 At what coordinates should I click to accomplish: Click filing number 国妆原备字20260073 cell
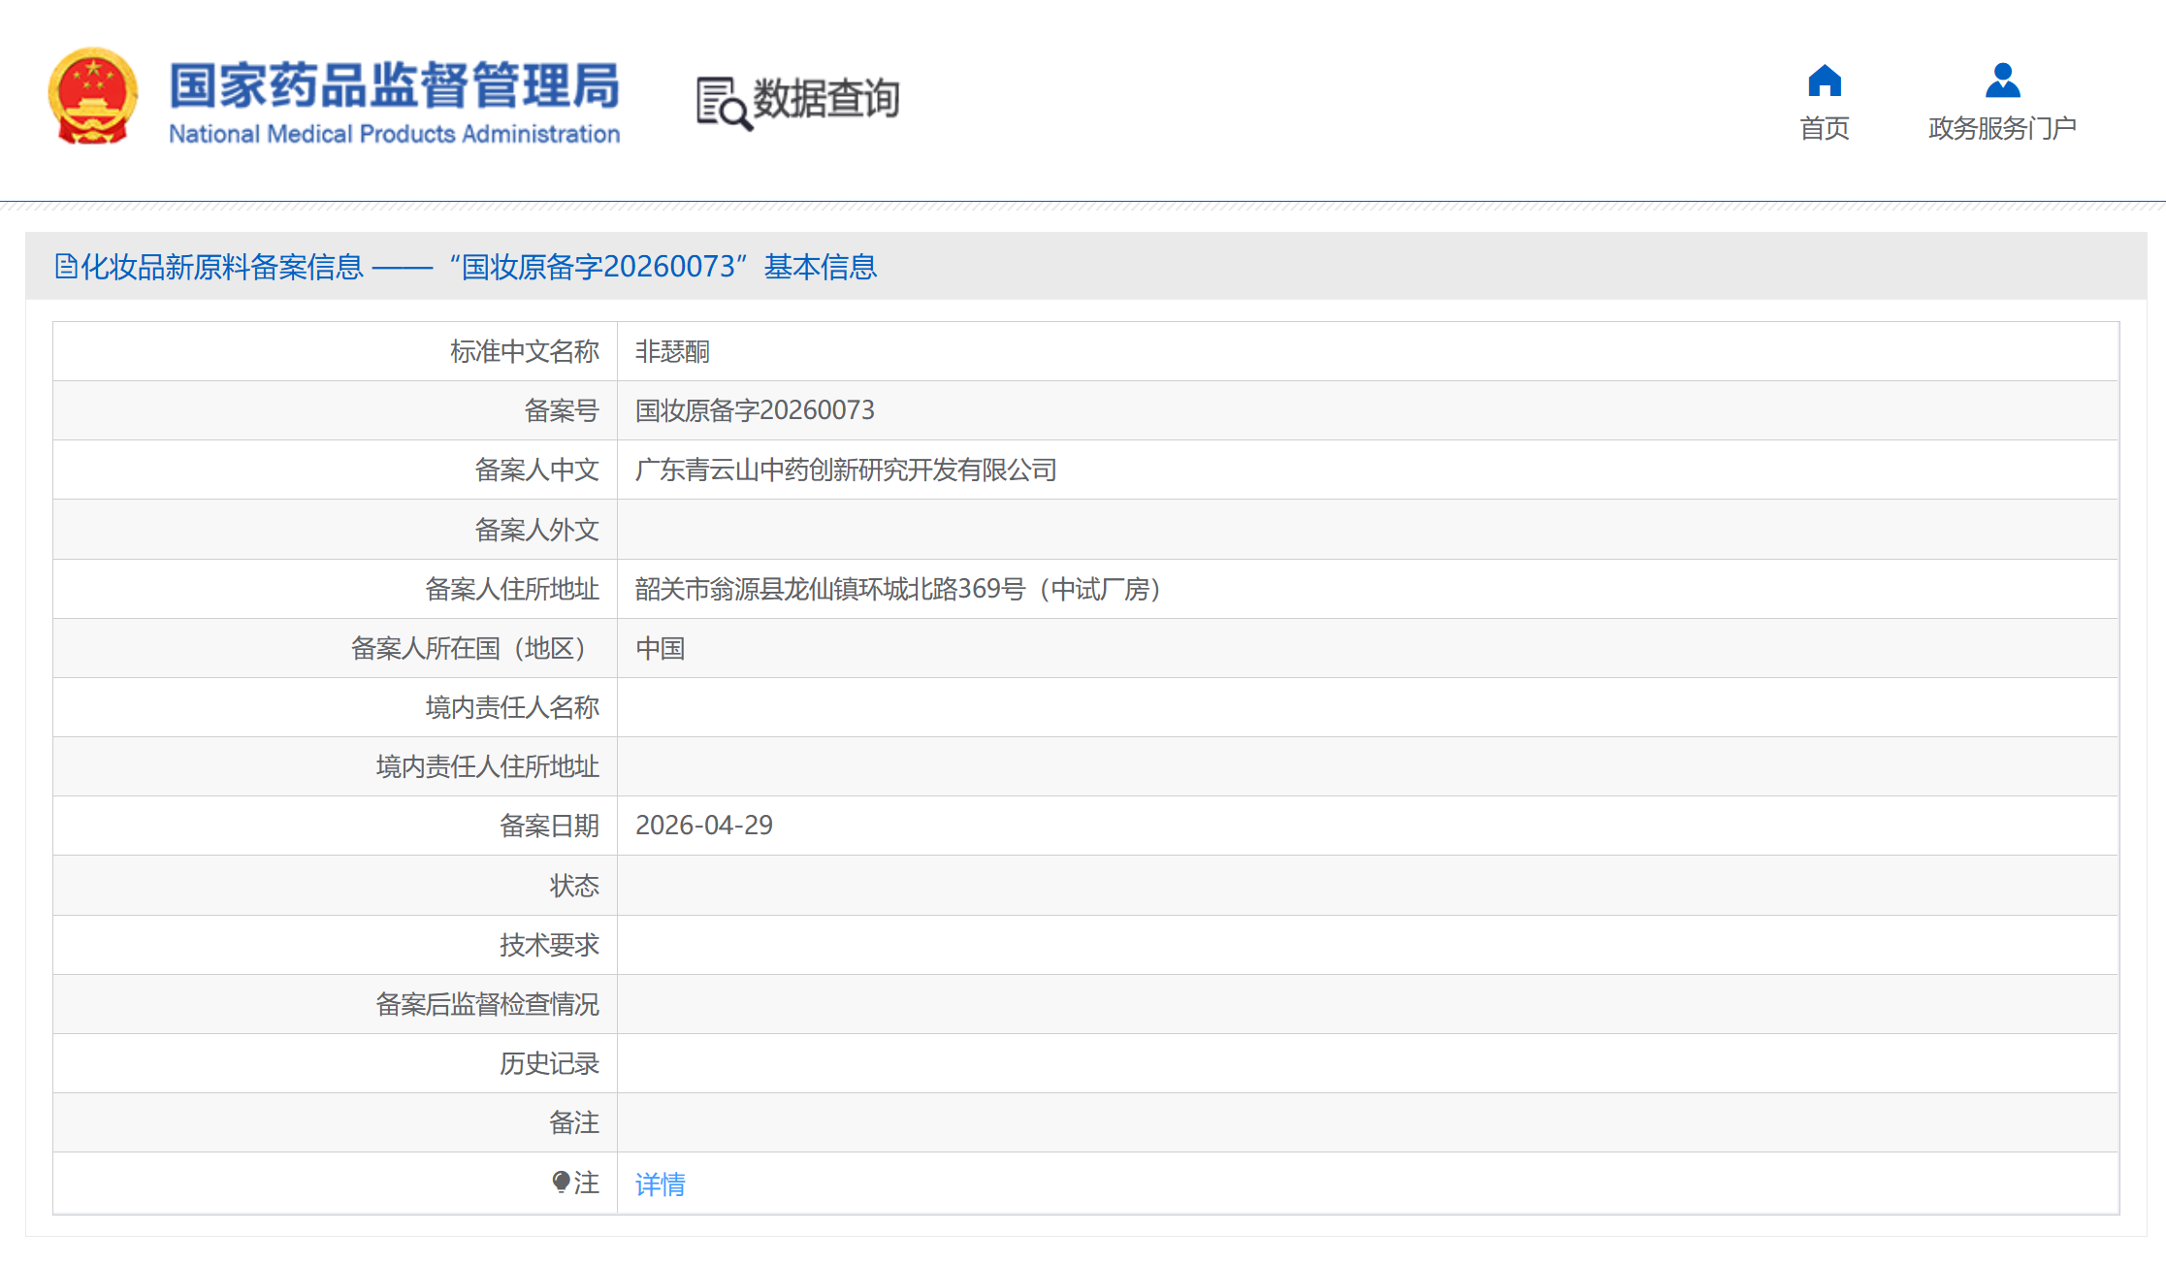755,410
